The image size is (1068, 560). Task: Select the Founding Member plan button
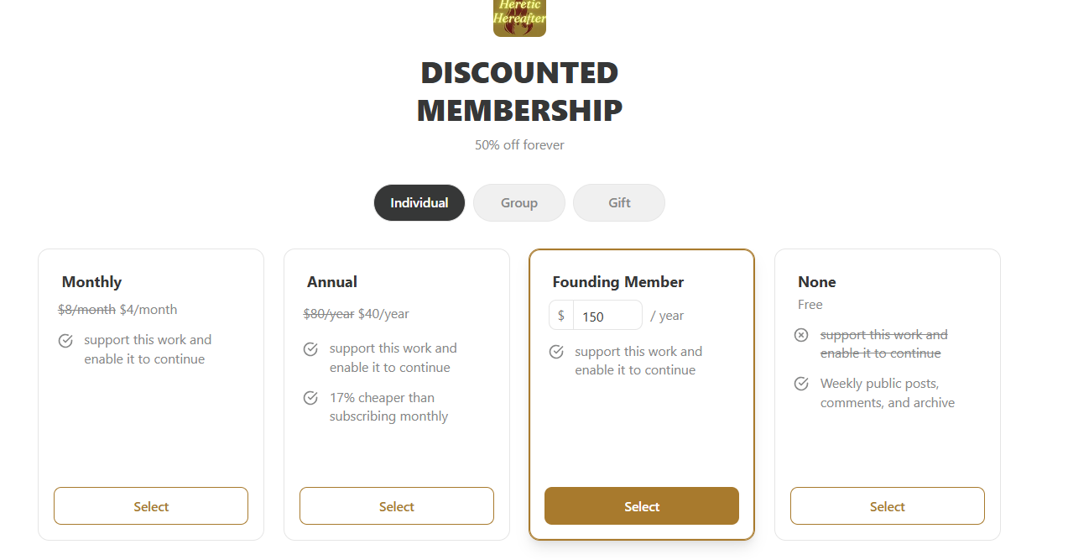642,506
